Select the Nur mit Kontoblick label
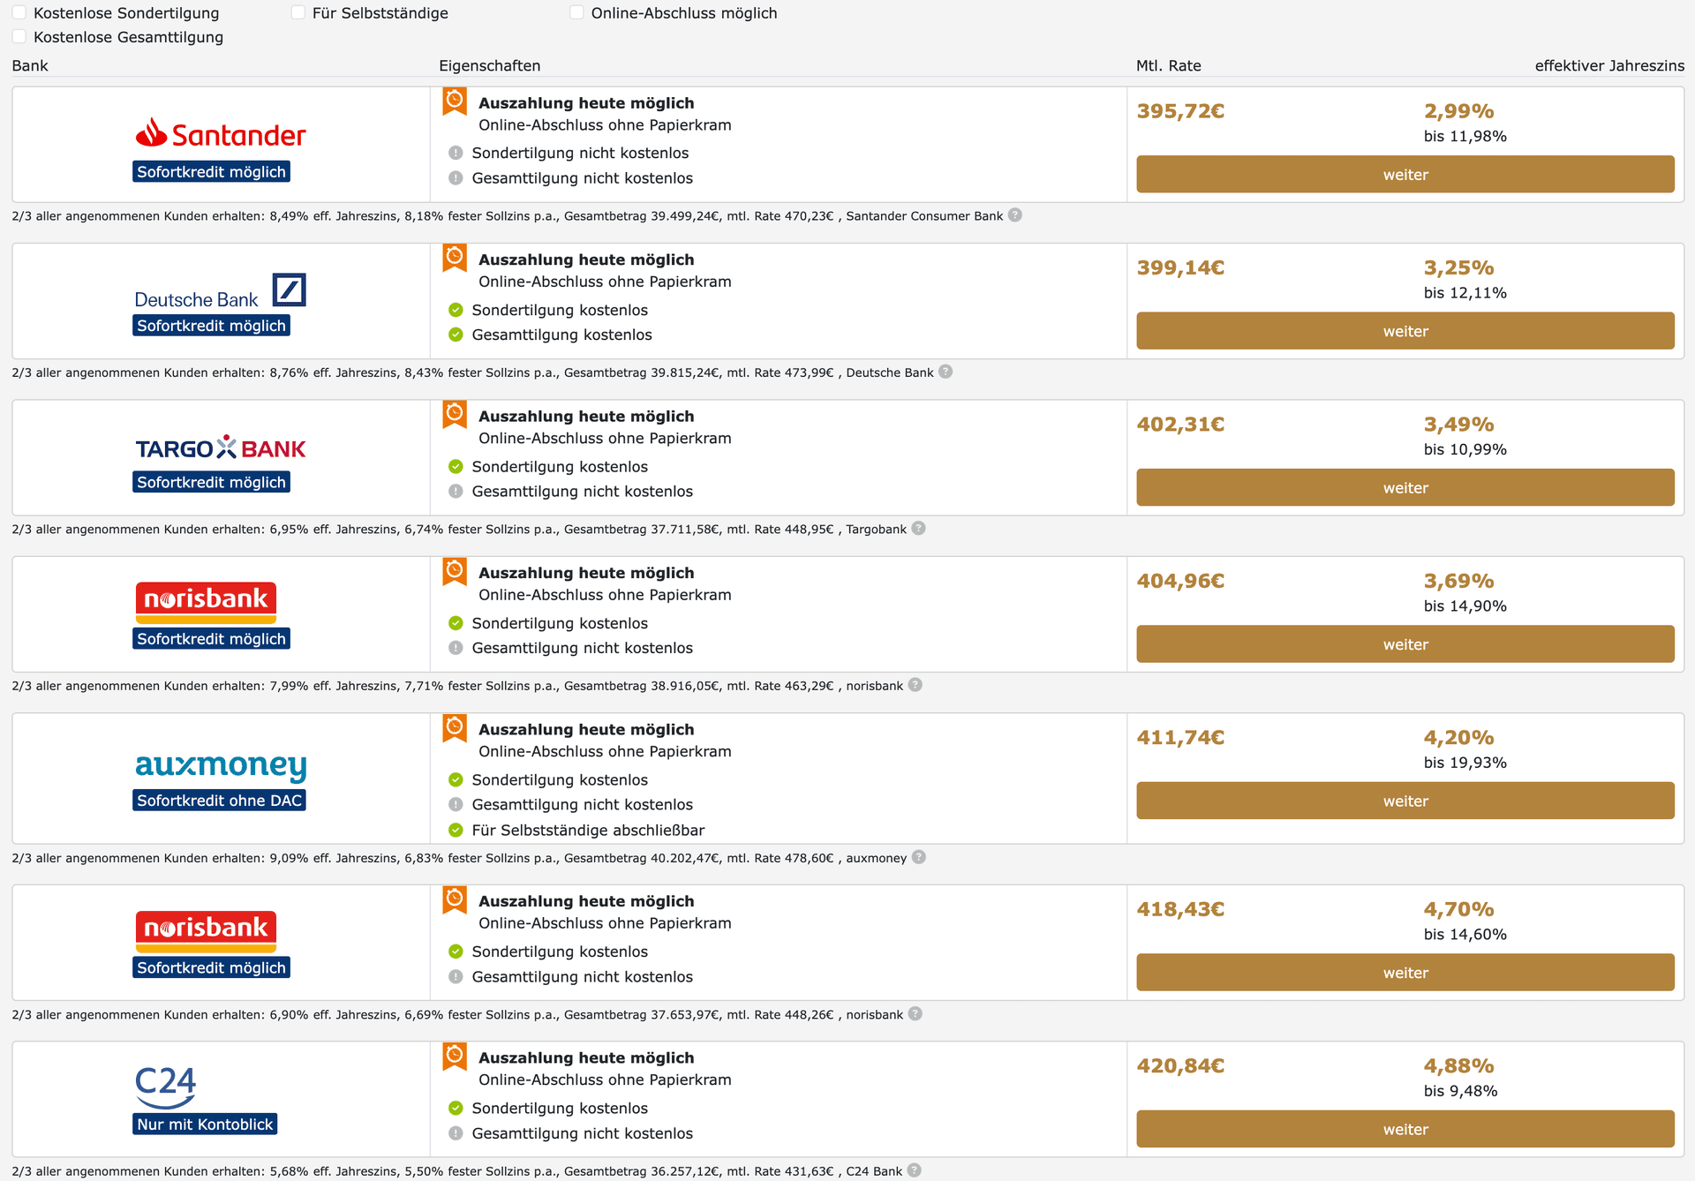 [205, 1125]
